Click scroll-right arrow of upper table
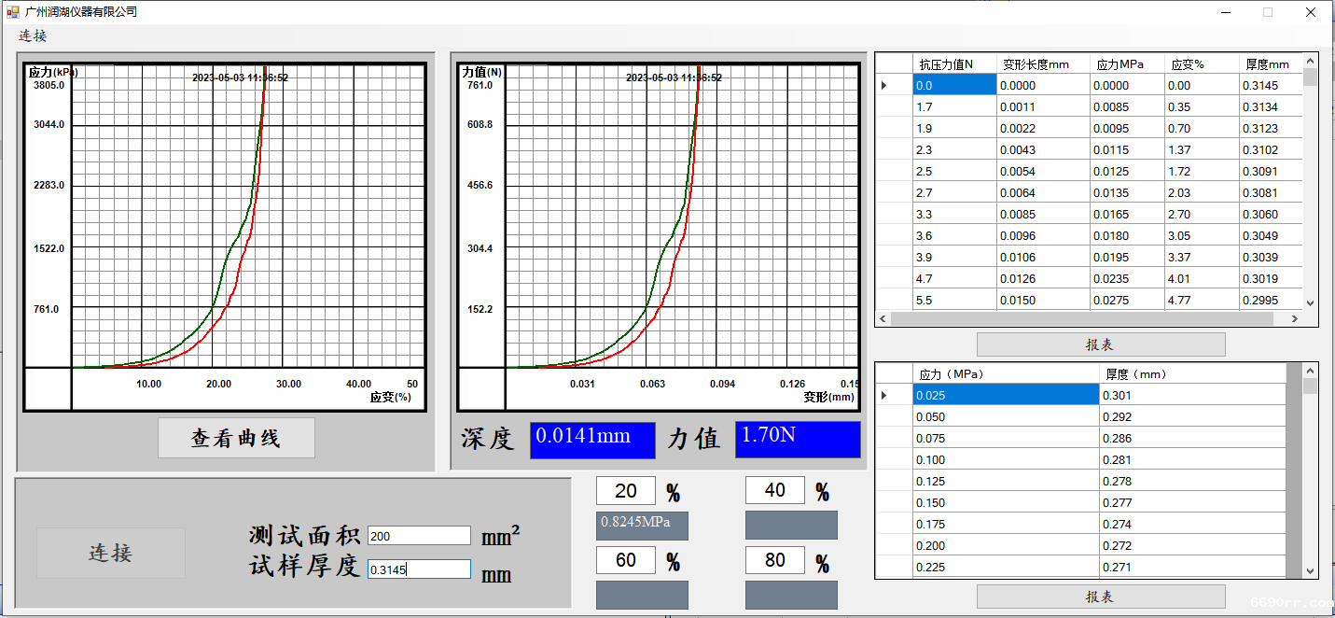The width and height of the screenshot is (1335, 618). [x=1294, y=319]
